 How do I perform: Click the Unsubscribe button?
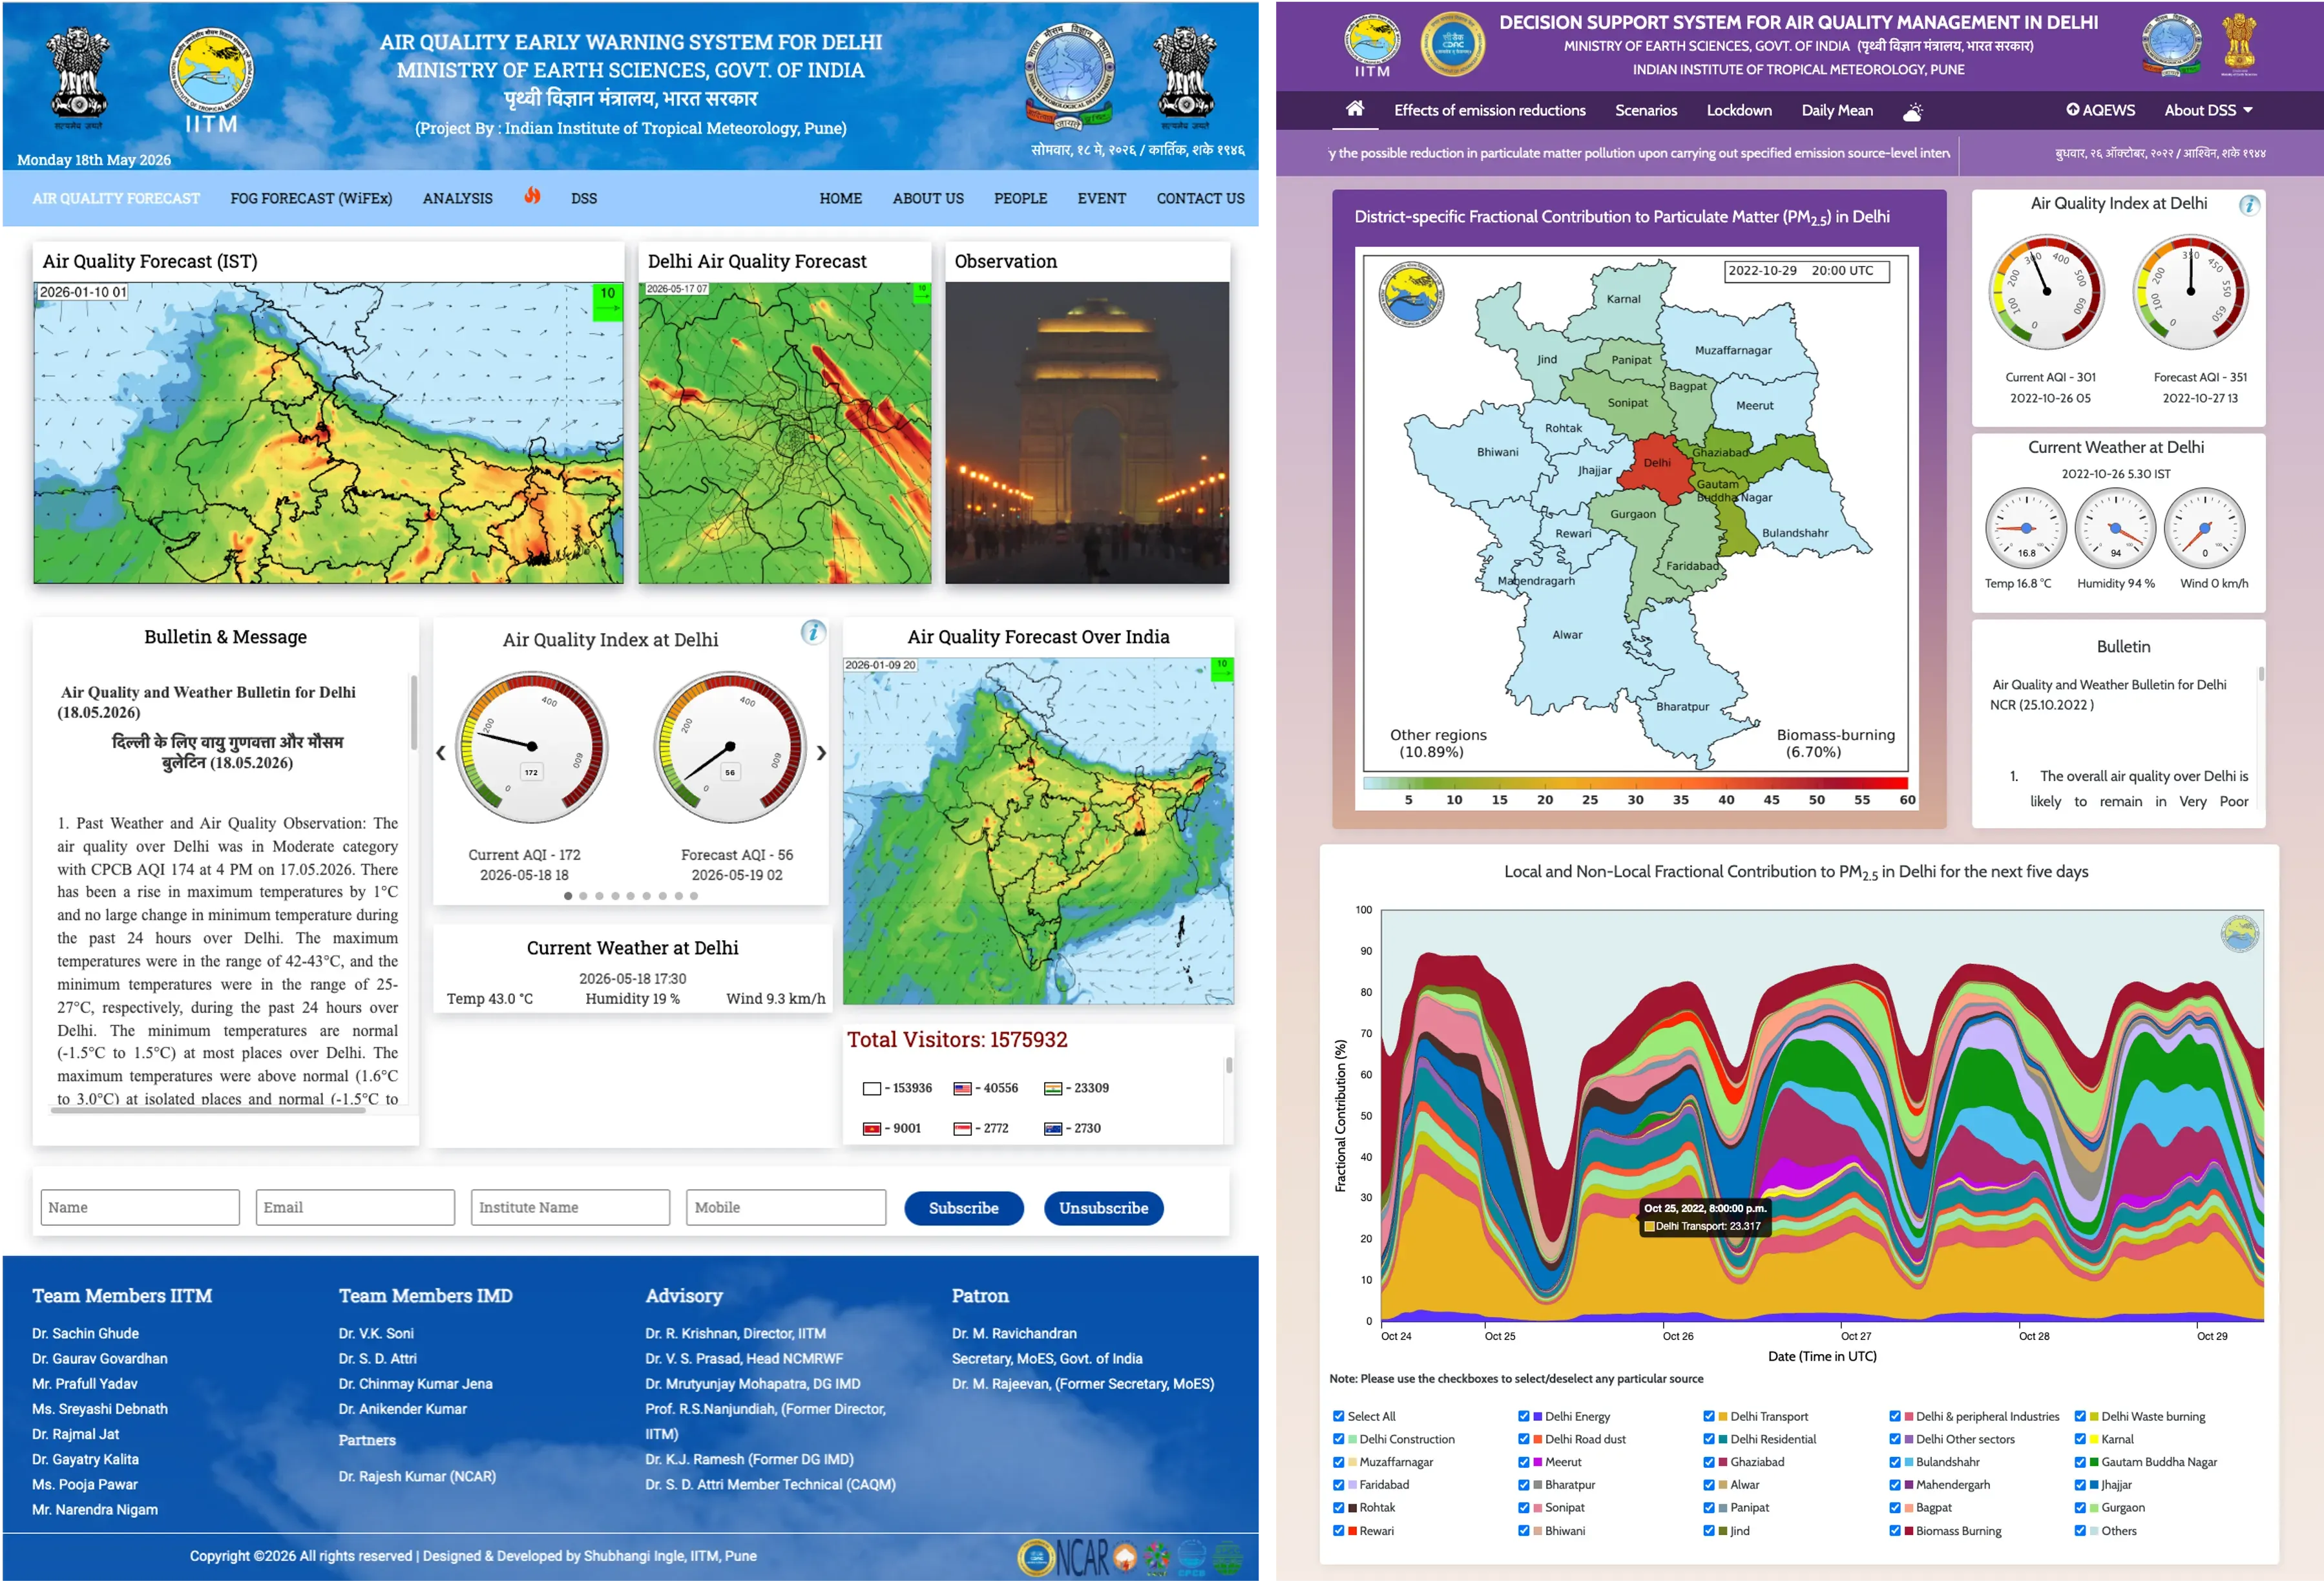(1104, 1208)
